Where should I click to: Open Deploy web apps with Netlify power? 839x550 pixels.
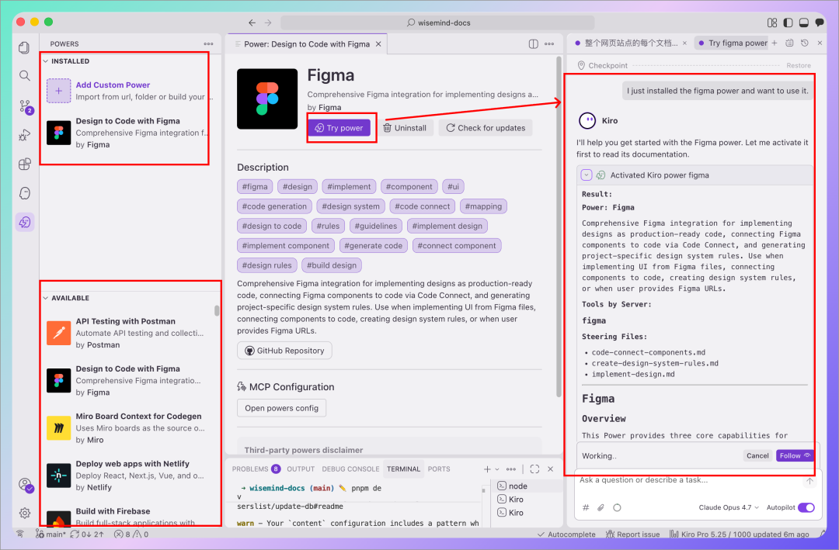pos(131,476)
